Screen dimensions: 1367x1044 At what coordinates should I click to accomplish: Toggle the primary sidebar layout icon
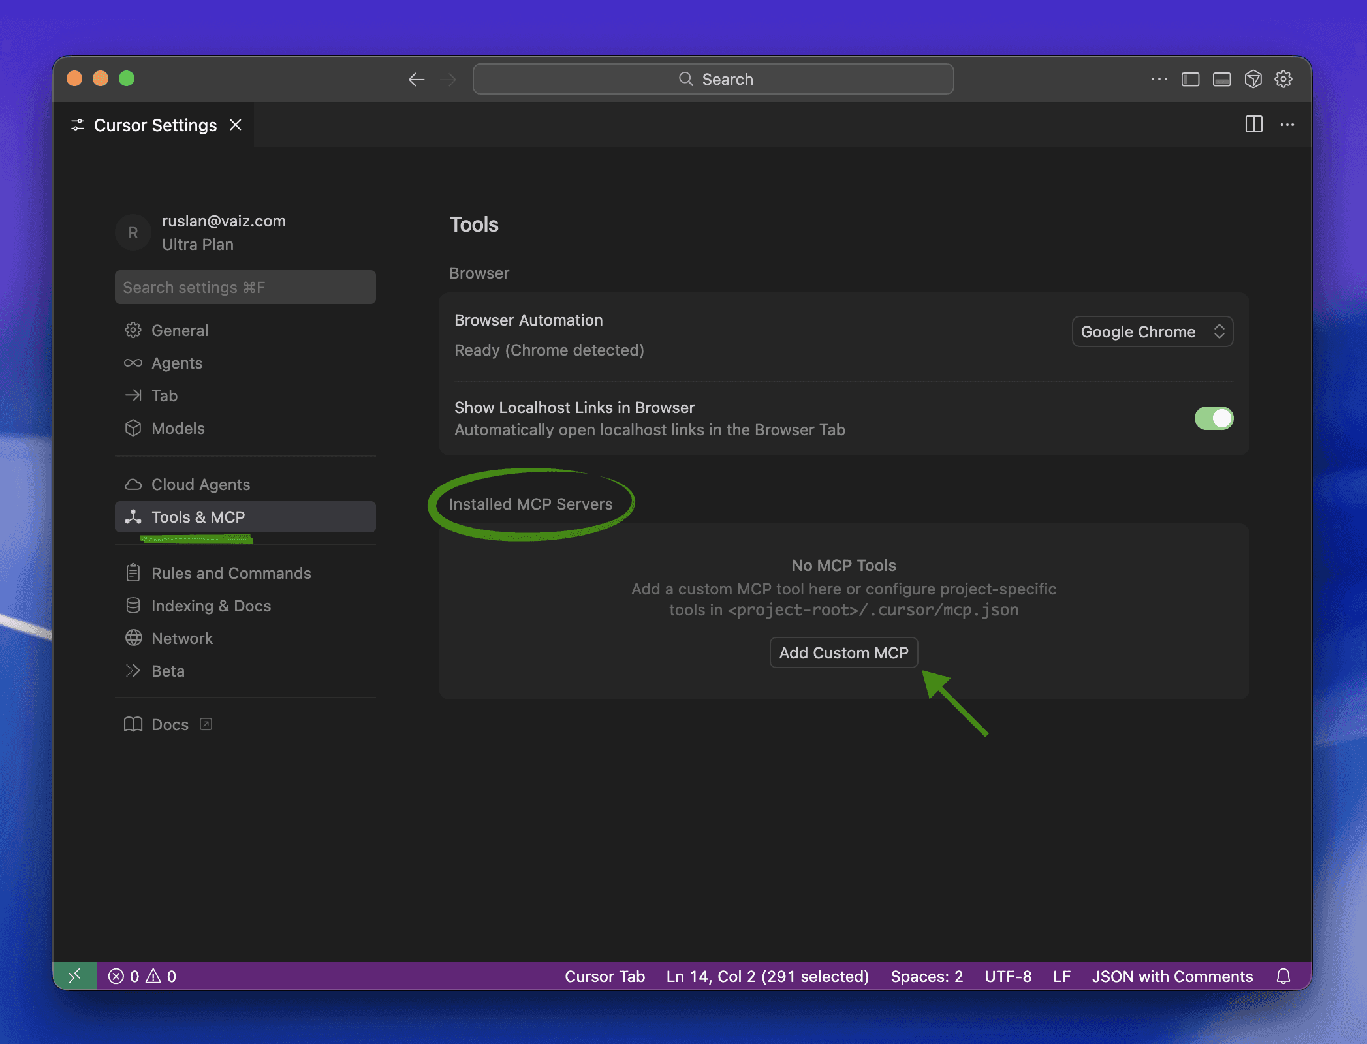[1190, 79]
